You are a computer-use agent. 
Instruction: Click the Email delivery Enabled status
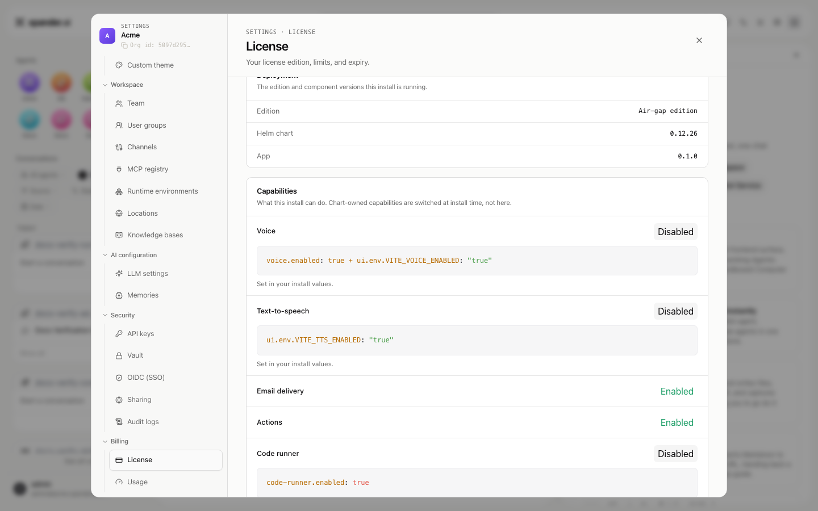tap(677, 391)
